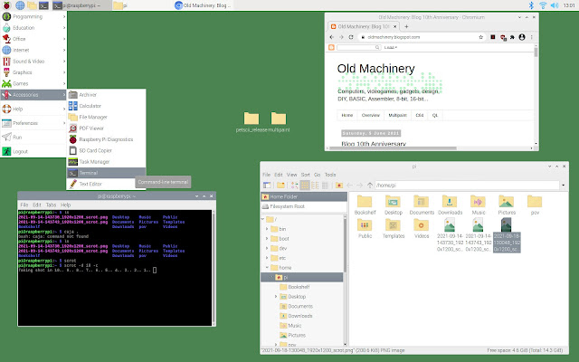Open terminal Edit menu
Image resolution: width=579 pixels, height=362 pixels.
(x=37, y=205)
